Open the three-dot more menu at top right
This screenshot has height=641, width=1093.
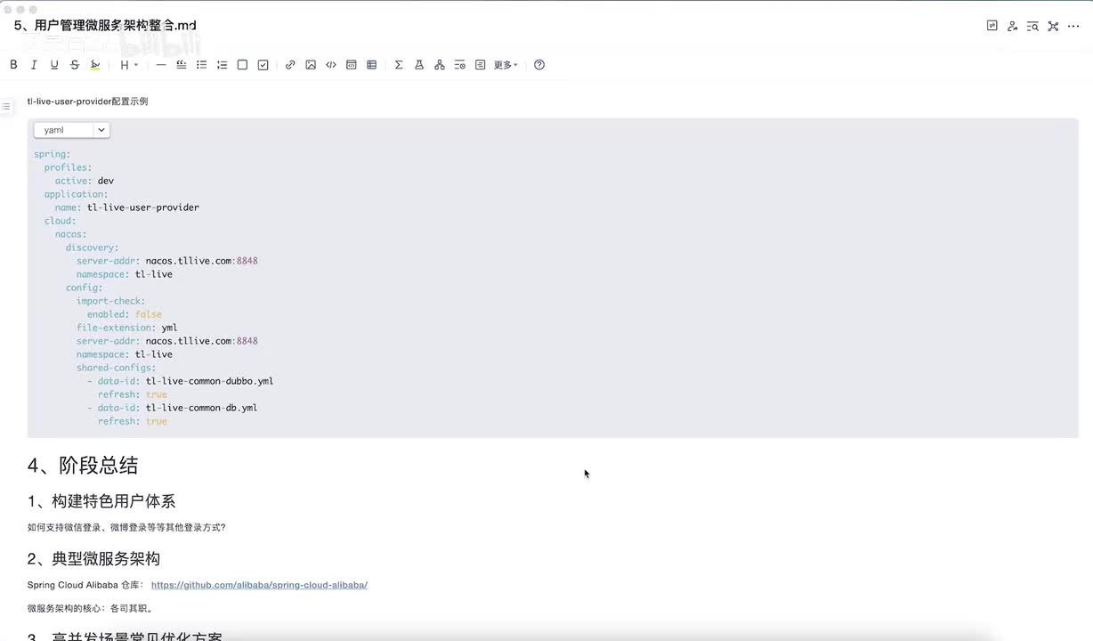(1073, 26)
